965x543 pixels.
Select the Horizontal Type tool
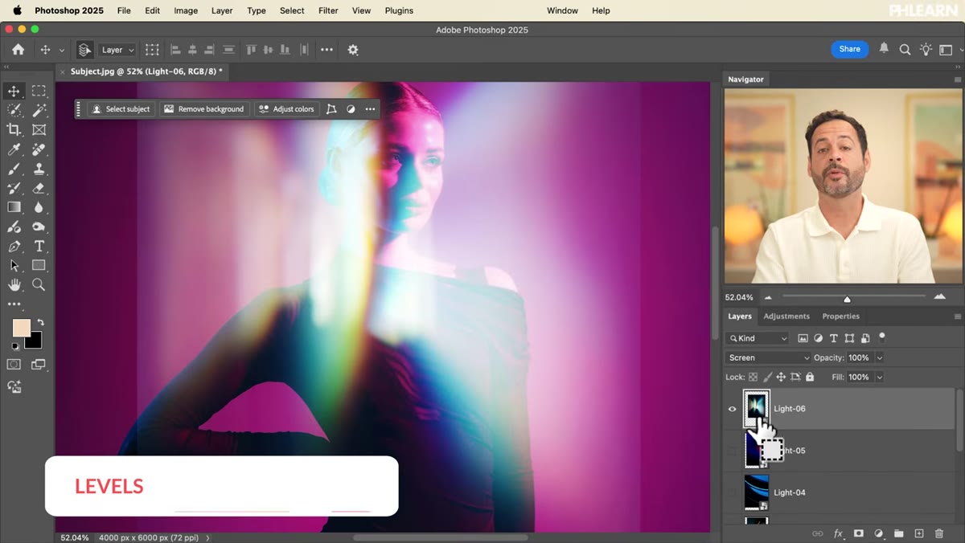point(39,246)
